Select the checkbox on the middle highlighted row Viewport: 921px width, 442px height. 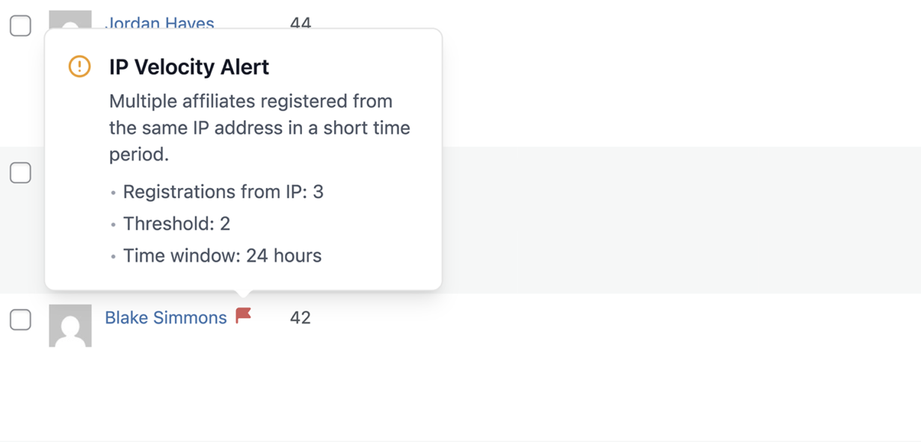click(x=21, y=172)
